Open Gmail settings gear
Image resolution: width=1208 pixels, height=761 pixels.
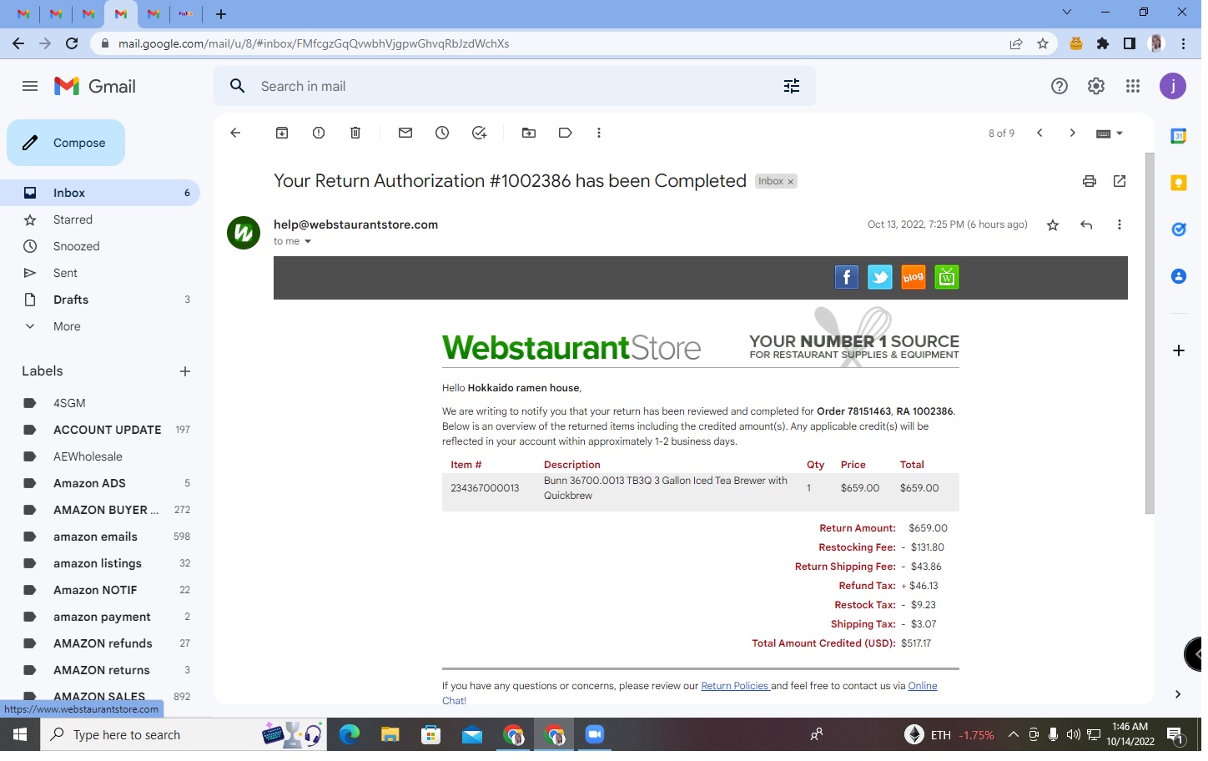click(x=1096, y=86)
